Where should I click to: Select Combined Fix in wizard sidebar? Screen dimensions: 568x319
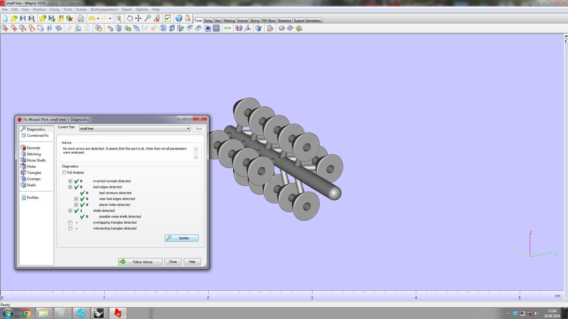point(35,136)
